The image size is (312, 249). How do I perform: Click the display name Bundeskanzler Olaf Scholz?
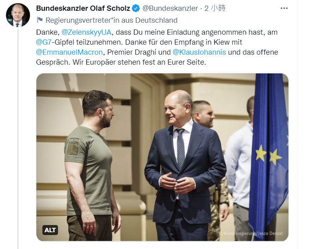(x=83, y=8)
